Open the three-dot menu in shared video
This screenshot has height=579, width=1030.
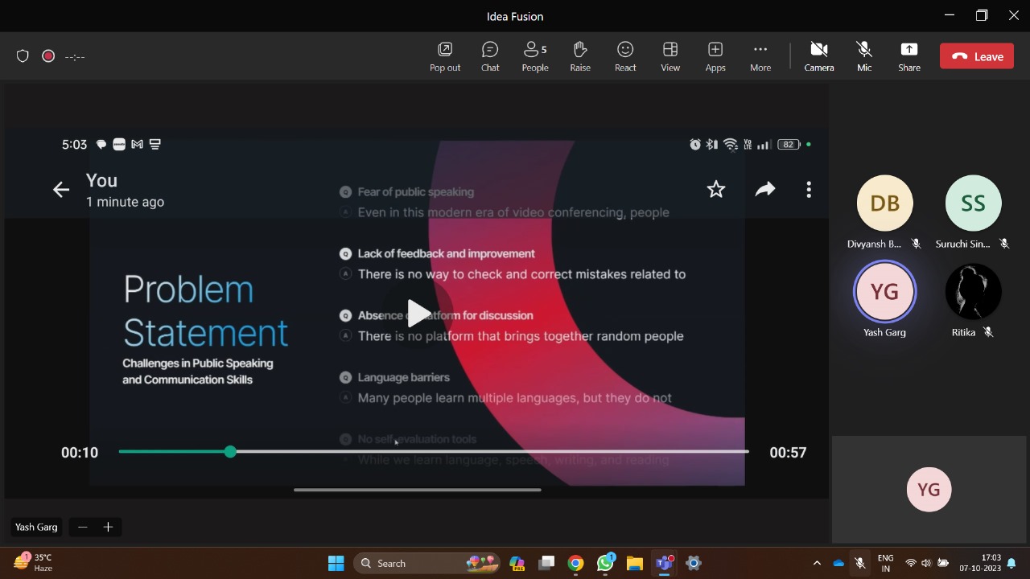point(809,189)
